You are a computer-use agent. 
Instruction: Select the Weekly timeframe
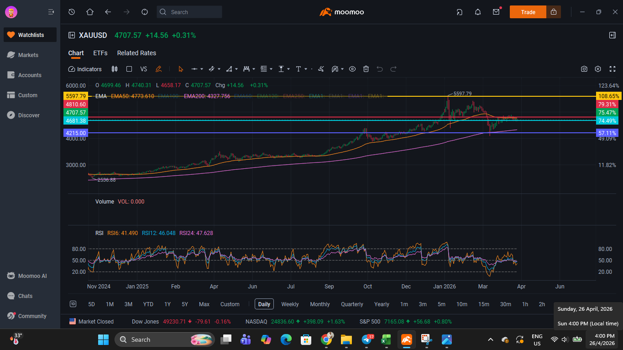pos(290,304)
